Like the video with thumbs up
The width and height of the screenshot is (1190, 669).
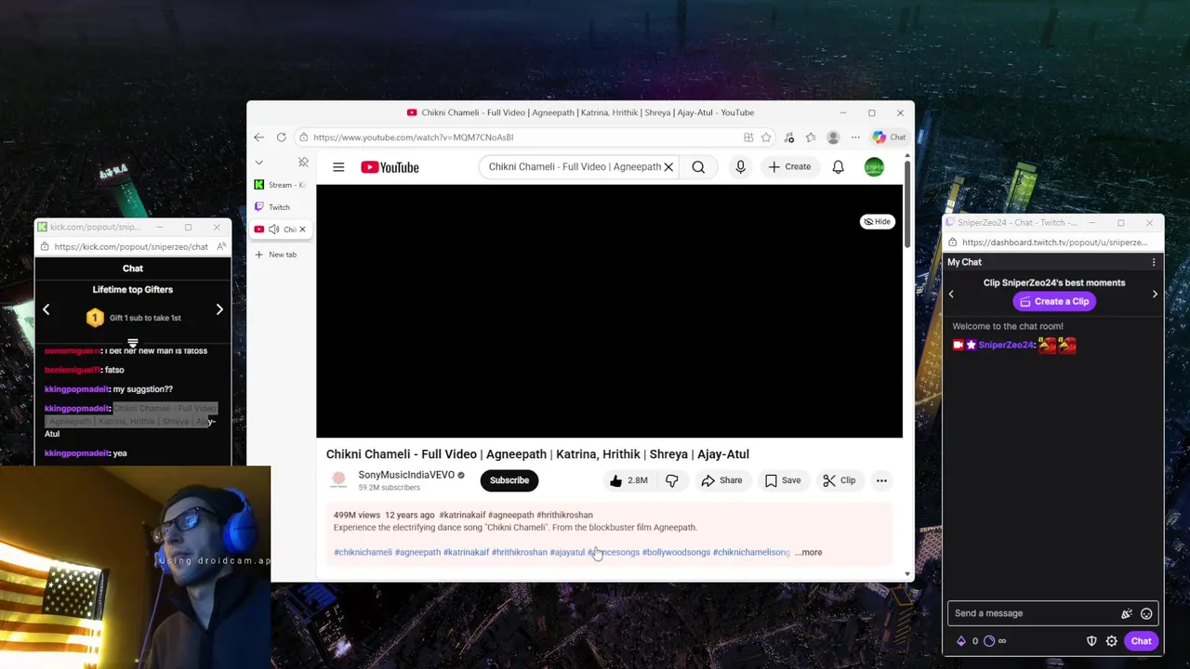point(628,480)
